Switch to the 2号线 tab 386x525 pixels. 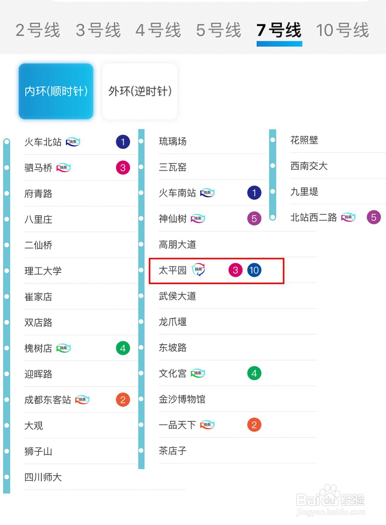[x=37, y=30]
